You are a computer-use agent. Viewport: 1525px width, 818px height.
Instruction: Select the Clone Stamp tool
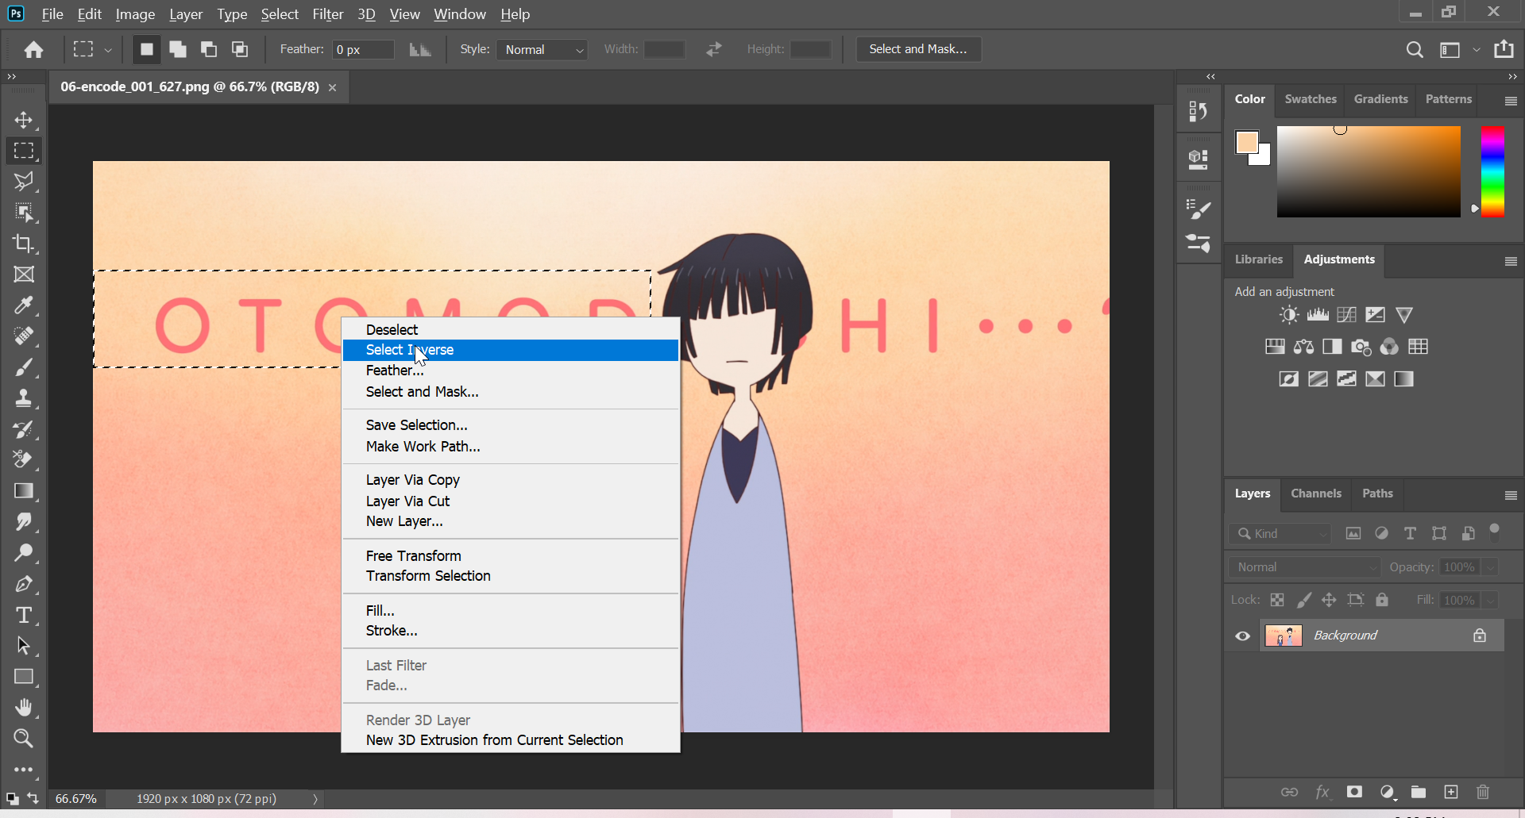point(24,398)
